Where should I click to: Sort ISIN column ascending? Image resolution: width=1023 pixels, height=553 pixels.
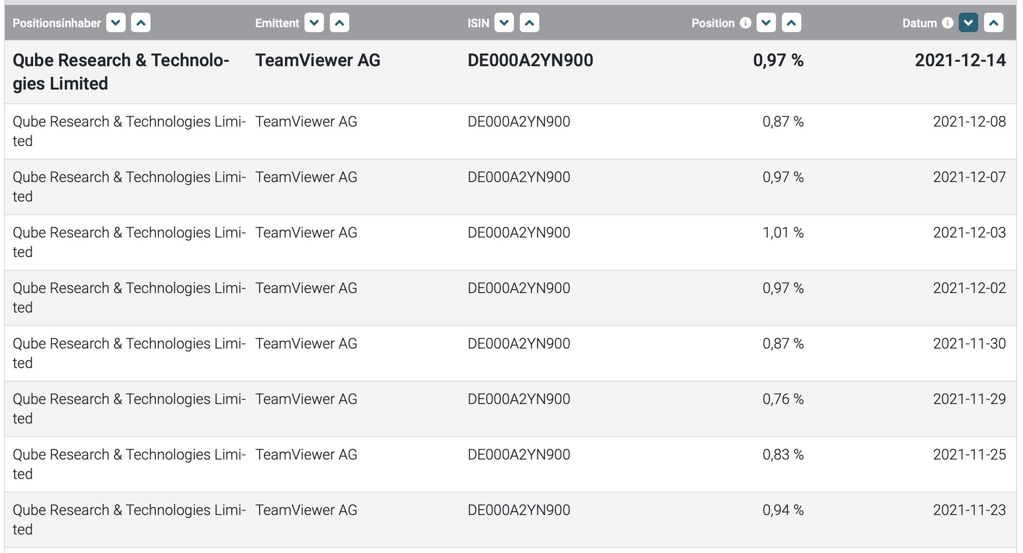(x=530, y=23)
